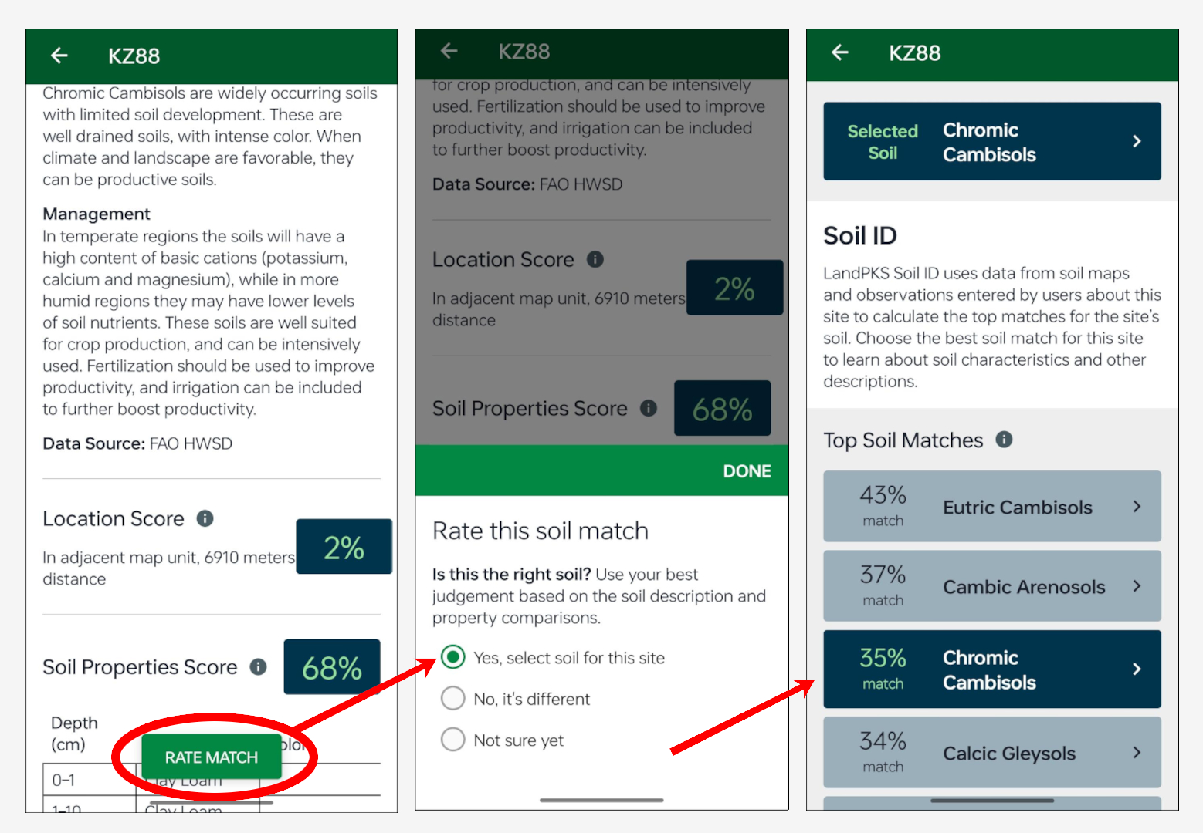1203x833 pixels.
Task: Open the Top Soil Matches info icon
Action: coord(1004,440)
